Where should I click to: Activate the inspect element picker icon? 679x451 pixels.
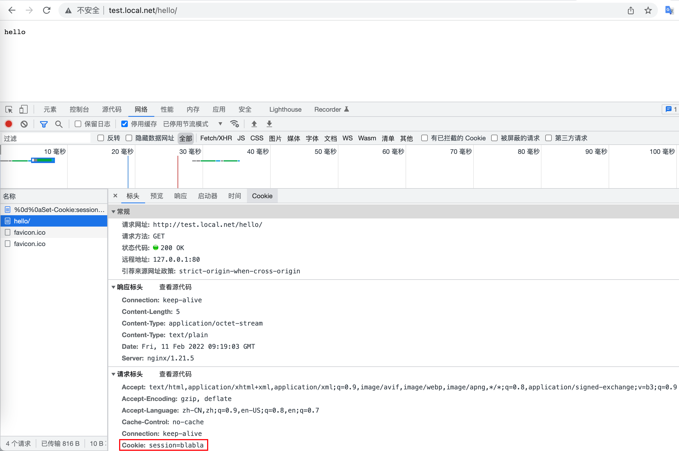click(x=9, y=110)
